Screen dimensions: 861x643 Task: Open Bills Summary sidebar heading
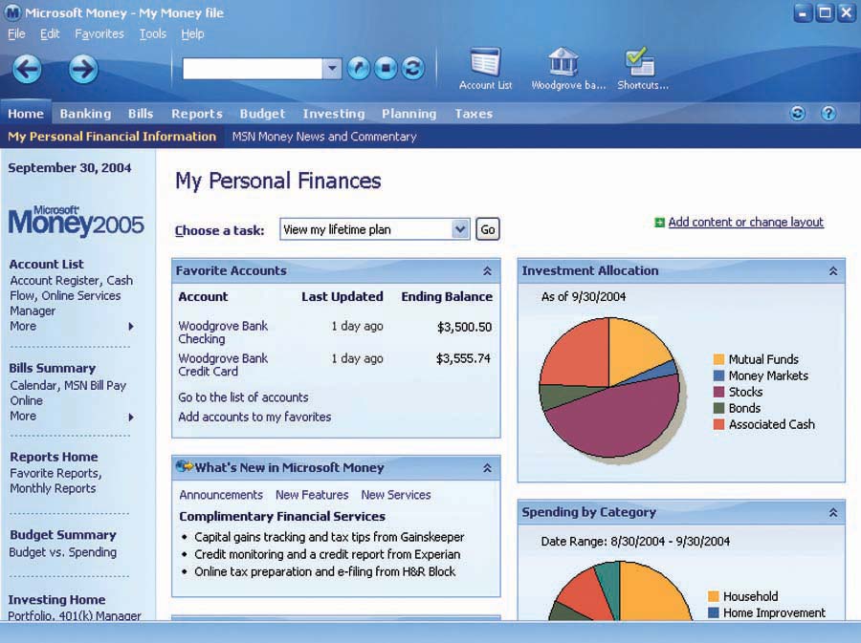tap(53, 369)
